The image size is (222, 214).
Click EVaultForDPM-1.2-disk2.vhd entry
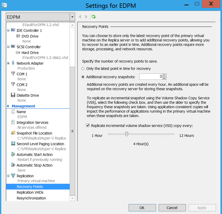pos(45,58)
